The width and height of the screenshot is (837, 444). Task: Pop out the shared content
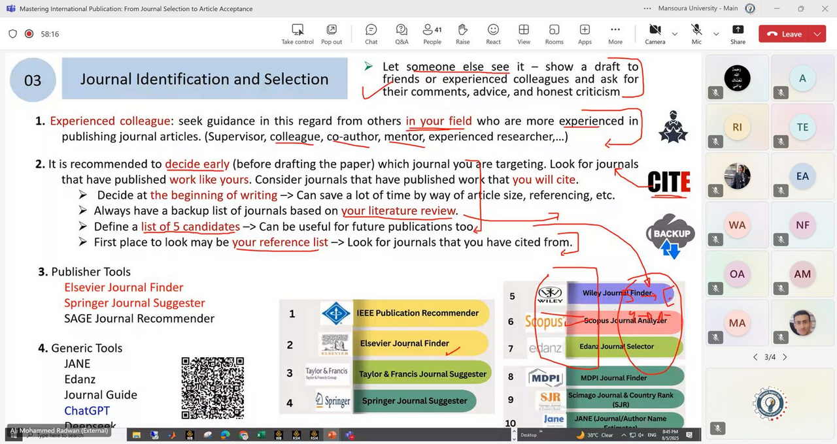pyautogui.click(x=332, y=34)
